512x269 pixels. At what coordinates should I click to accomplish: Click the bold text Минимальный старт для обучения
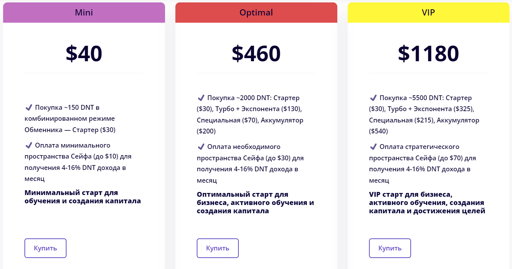tap(83, 197)
